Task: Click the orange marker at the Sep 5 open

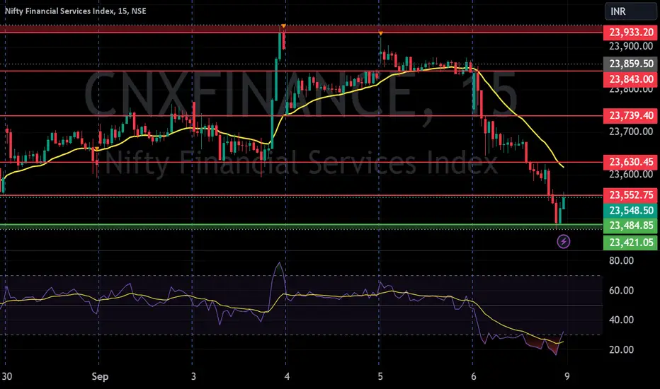Action: (380, 33)
